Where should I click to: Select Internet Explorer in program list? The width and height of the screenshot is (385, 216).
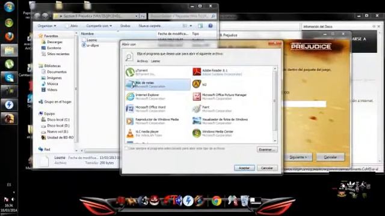(158, 97)
